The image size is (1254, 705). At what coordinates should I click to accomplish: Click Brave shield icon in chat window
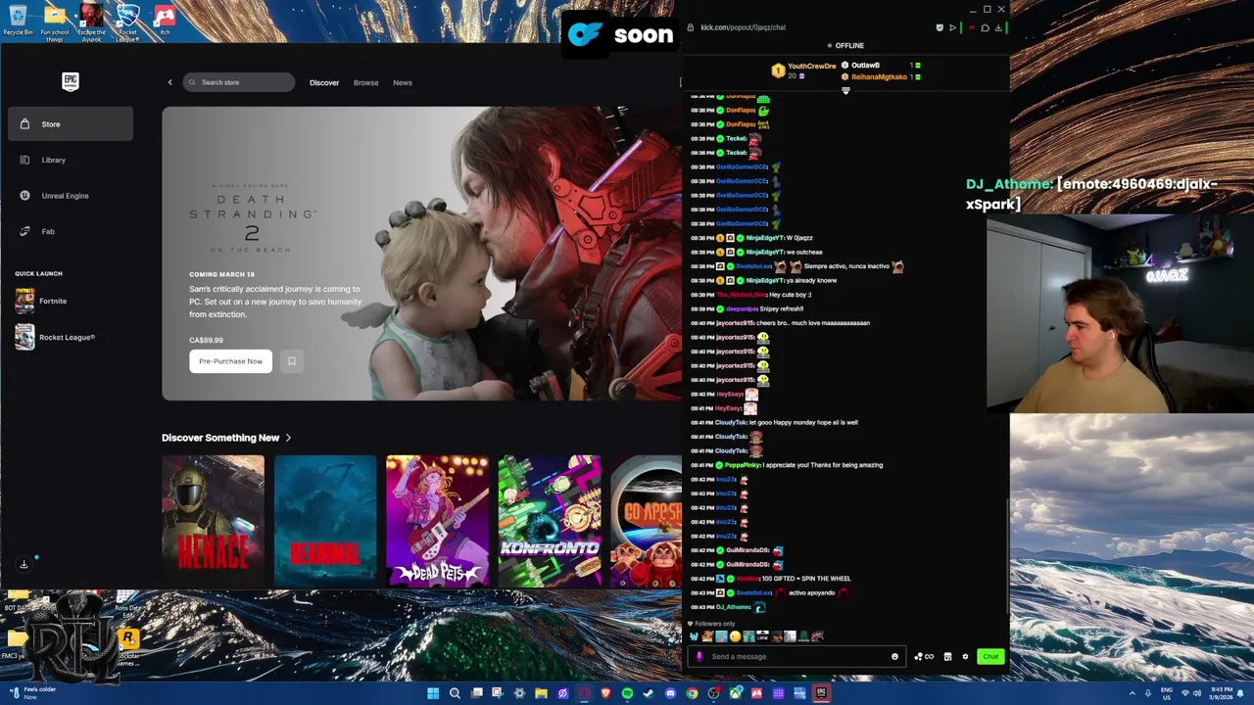click(940, 27)
